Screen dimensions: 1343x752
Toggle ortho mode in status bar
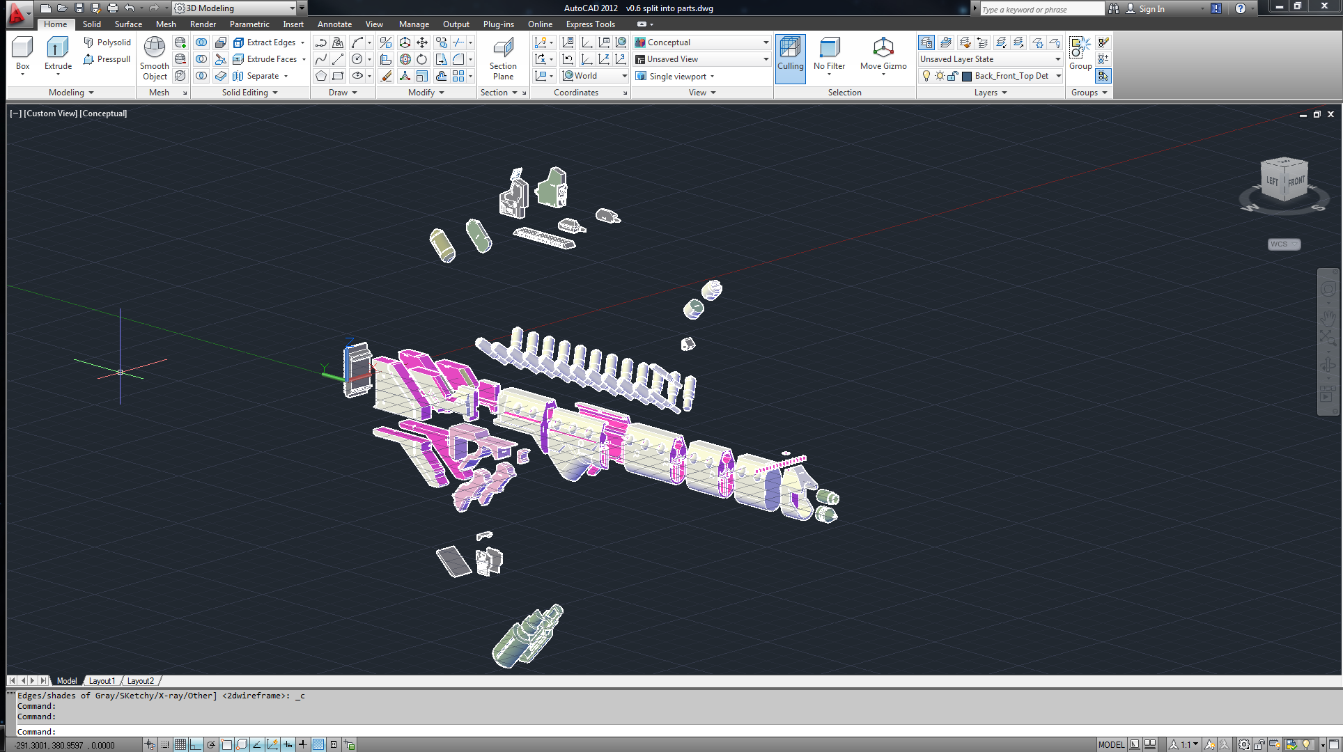coord(196,744)
